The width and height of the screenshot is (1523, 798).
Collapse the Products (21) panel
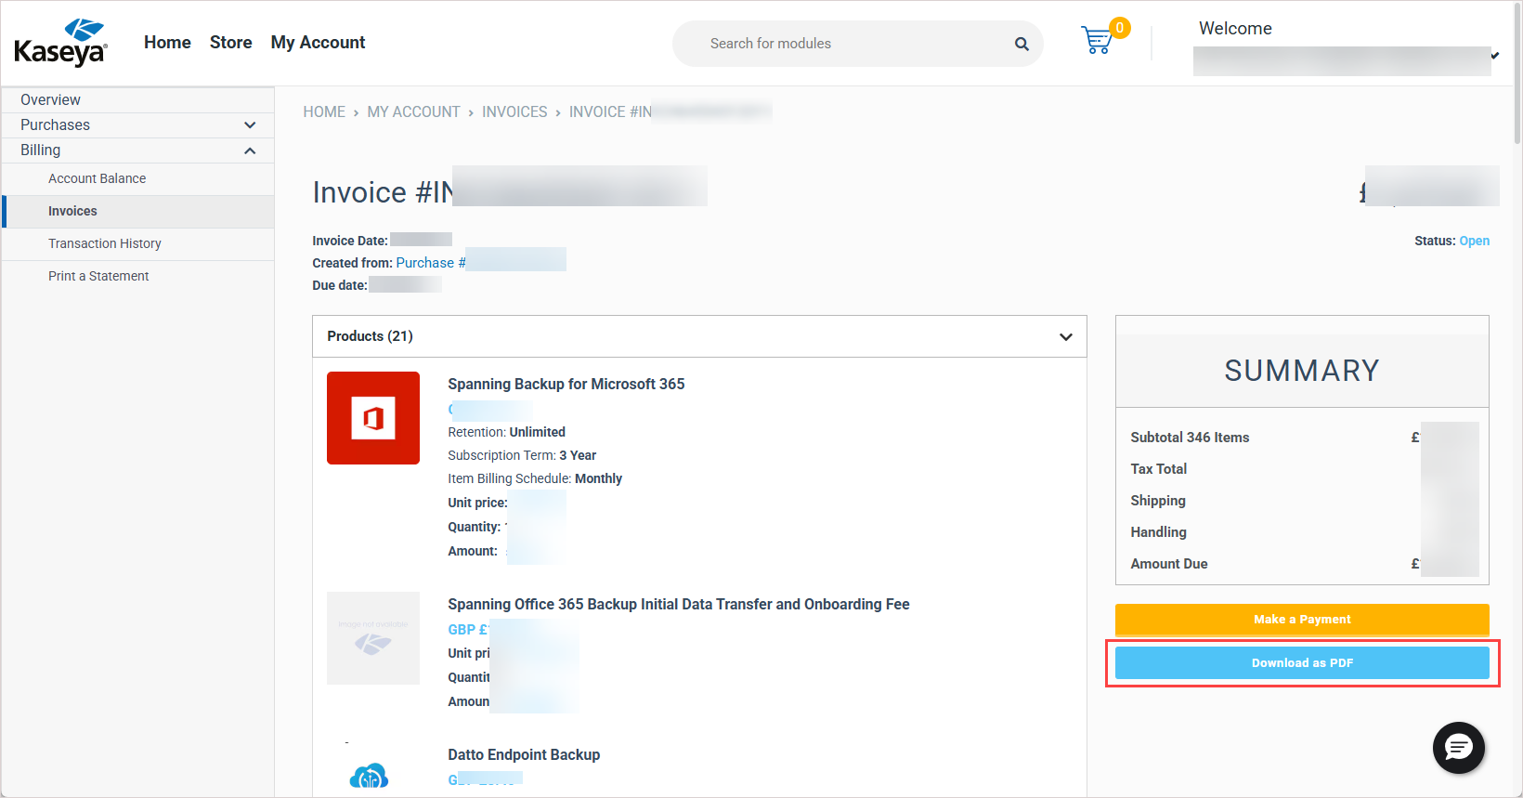pos(1065,336)
